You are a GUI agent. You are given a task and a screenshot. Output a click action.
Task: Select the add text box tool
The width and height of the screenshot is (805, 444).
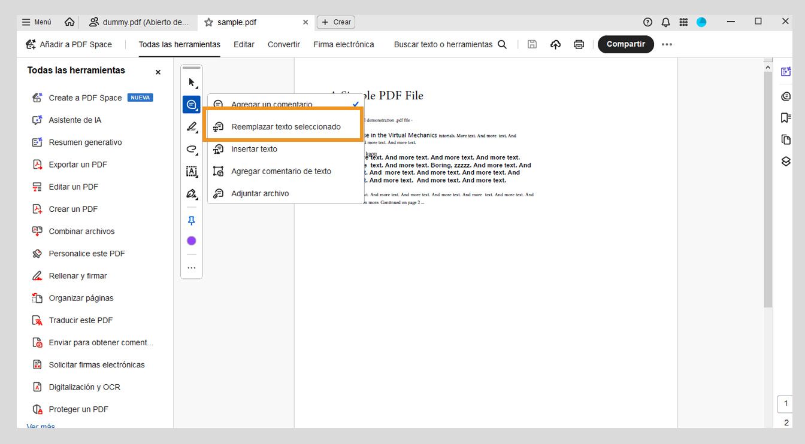coord(191,171)
